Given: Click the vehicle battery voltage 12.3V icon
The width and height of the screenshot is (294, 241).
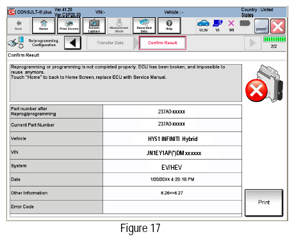Looking at the screenshot, I should pyautogui.click(x=203, y=26).
